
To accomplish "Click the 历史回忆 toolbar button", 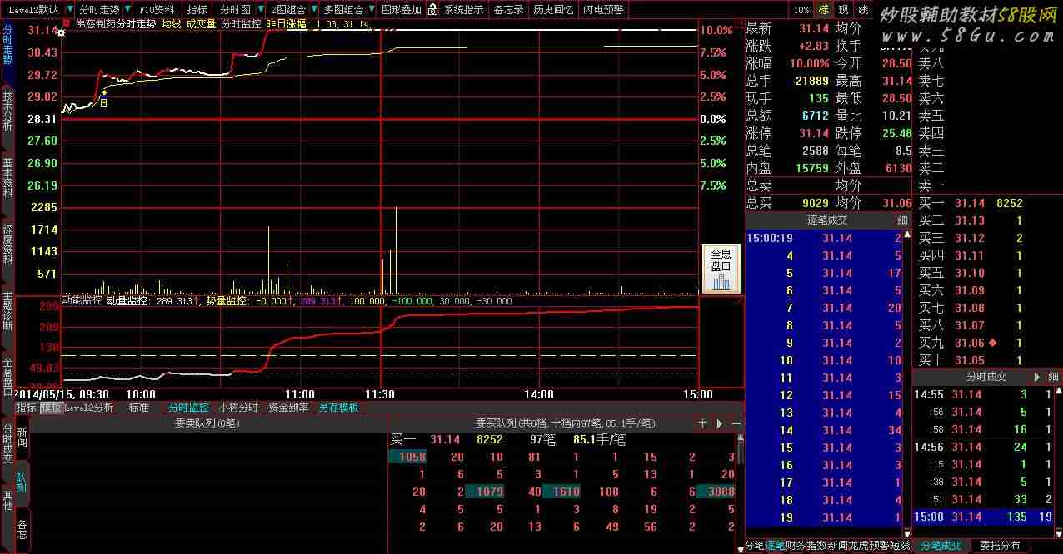I will (553, 10).
